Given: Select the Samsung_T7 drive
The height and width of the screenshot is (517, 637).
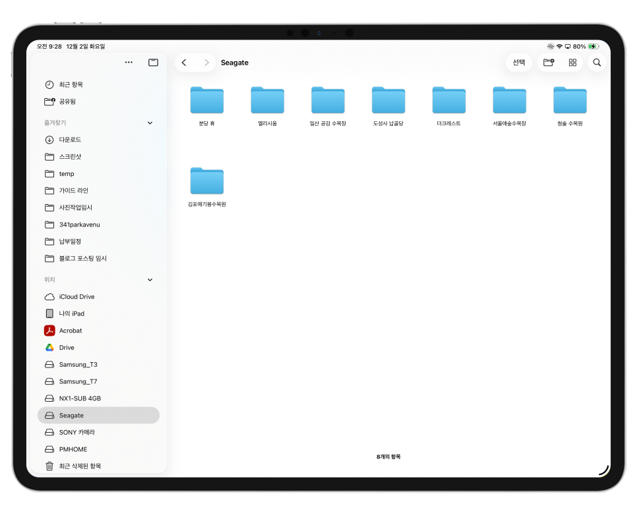Looking at the screenshot, I should (98, 381).
